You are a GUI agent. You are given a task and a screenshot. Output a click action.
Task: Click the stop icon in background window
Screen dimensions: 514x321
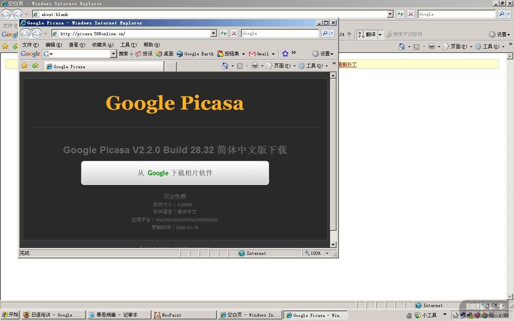click(x=411, y=14)
